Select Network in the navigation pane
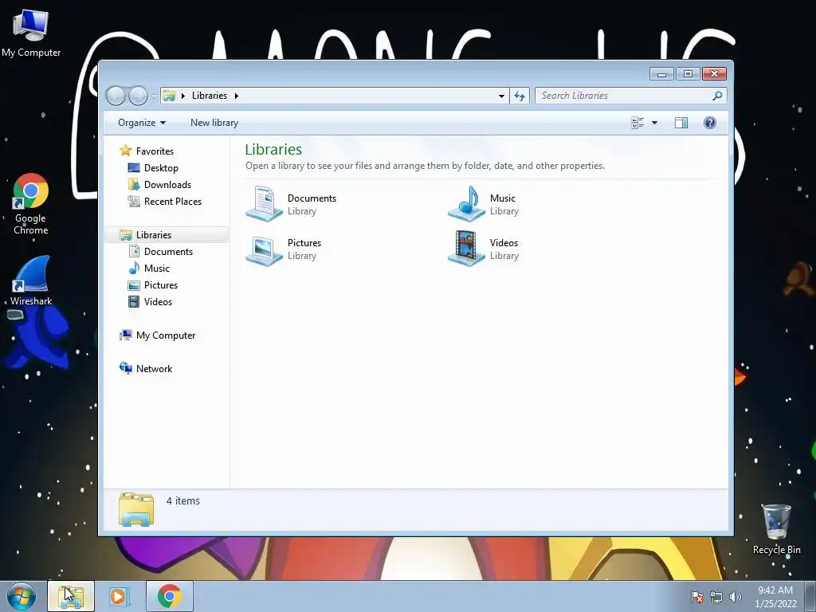 (x=154, y=369)
